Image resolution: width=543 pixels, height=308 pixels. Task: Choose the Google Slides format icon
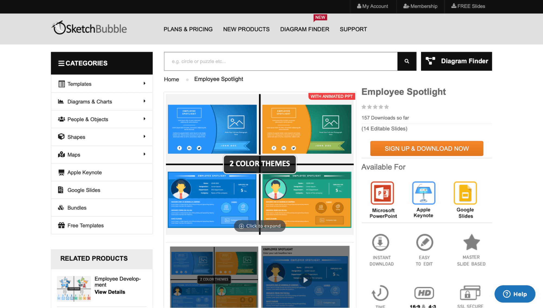tap(465, 193)
